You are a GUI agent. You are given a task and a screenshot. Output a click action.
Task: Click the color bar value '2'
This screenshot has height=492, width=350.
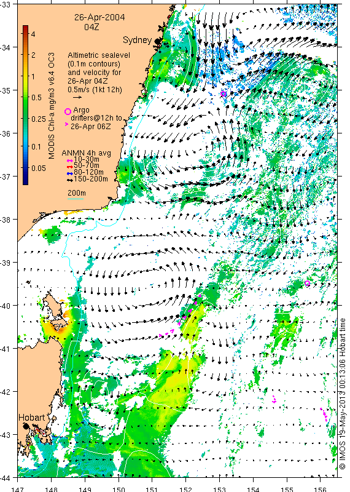coord(33,55)
